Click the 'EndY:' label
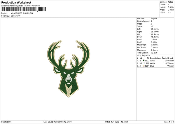The image size is (175, 124). coord(140,42)
